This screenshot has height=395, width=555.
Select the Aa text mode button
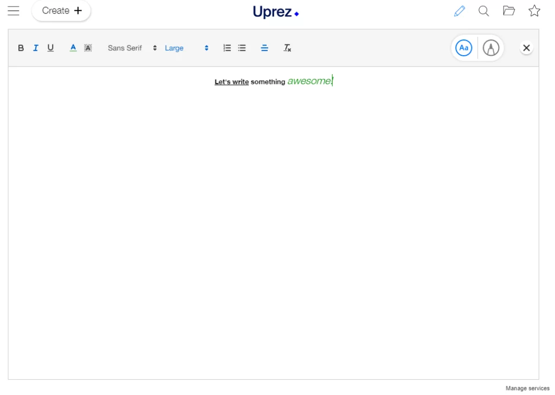tap(464, 48)
